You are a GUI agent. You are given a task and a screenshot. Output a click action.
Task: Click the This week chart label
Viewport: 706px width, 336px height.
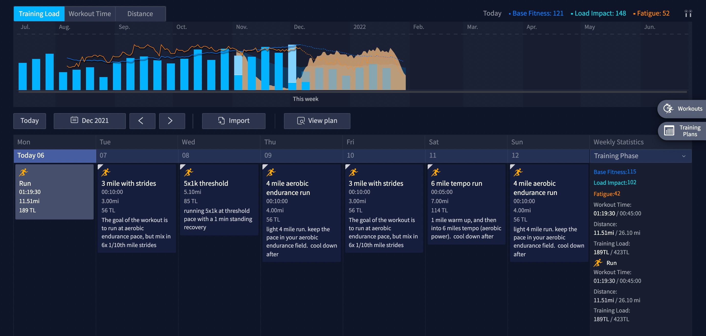305,99
